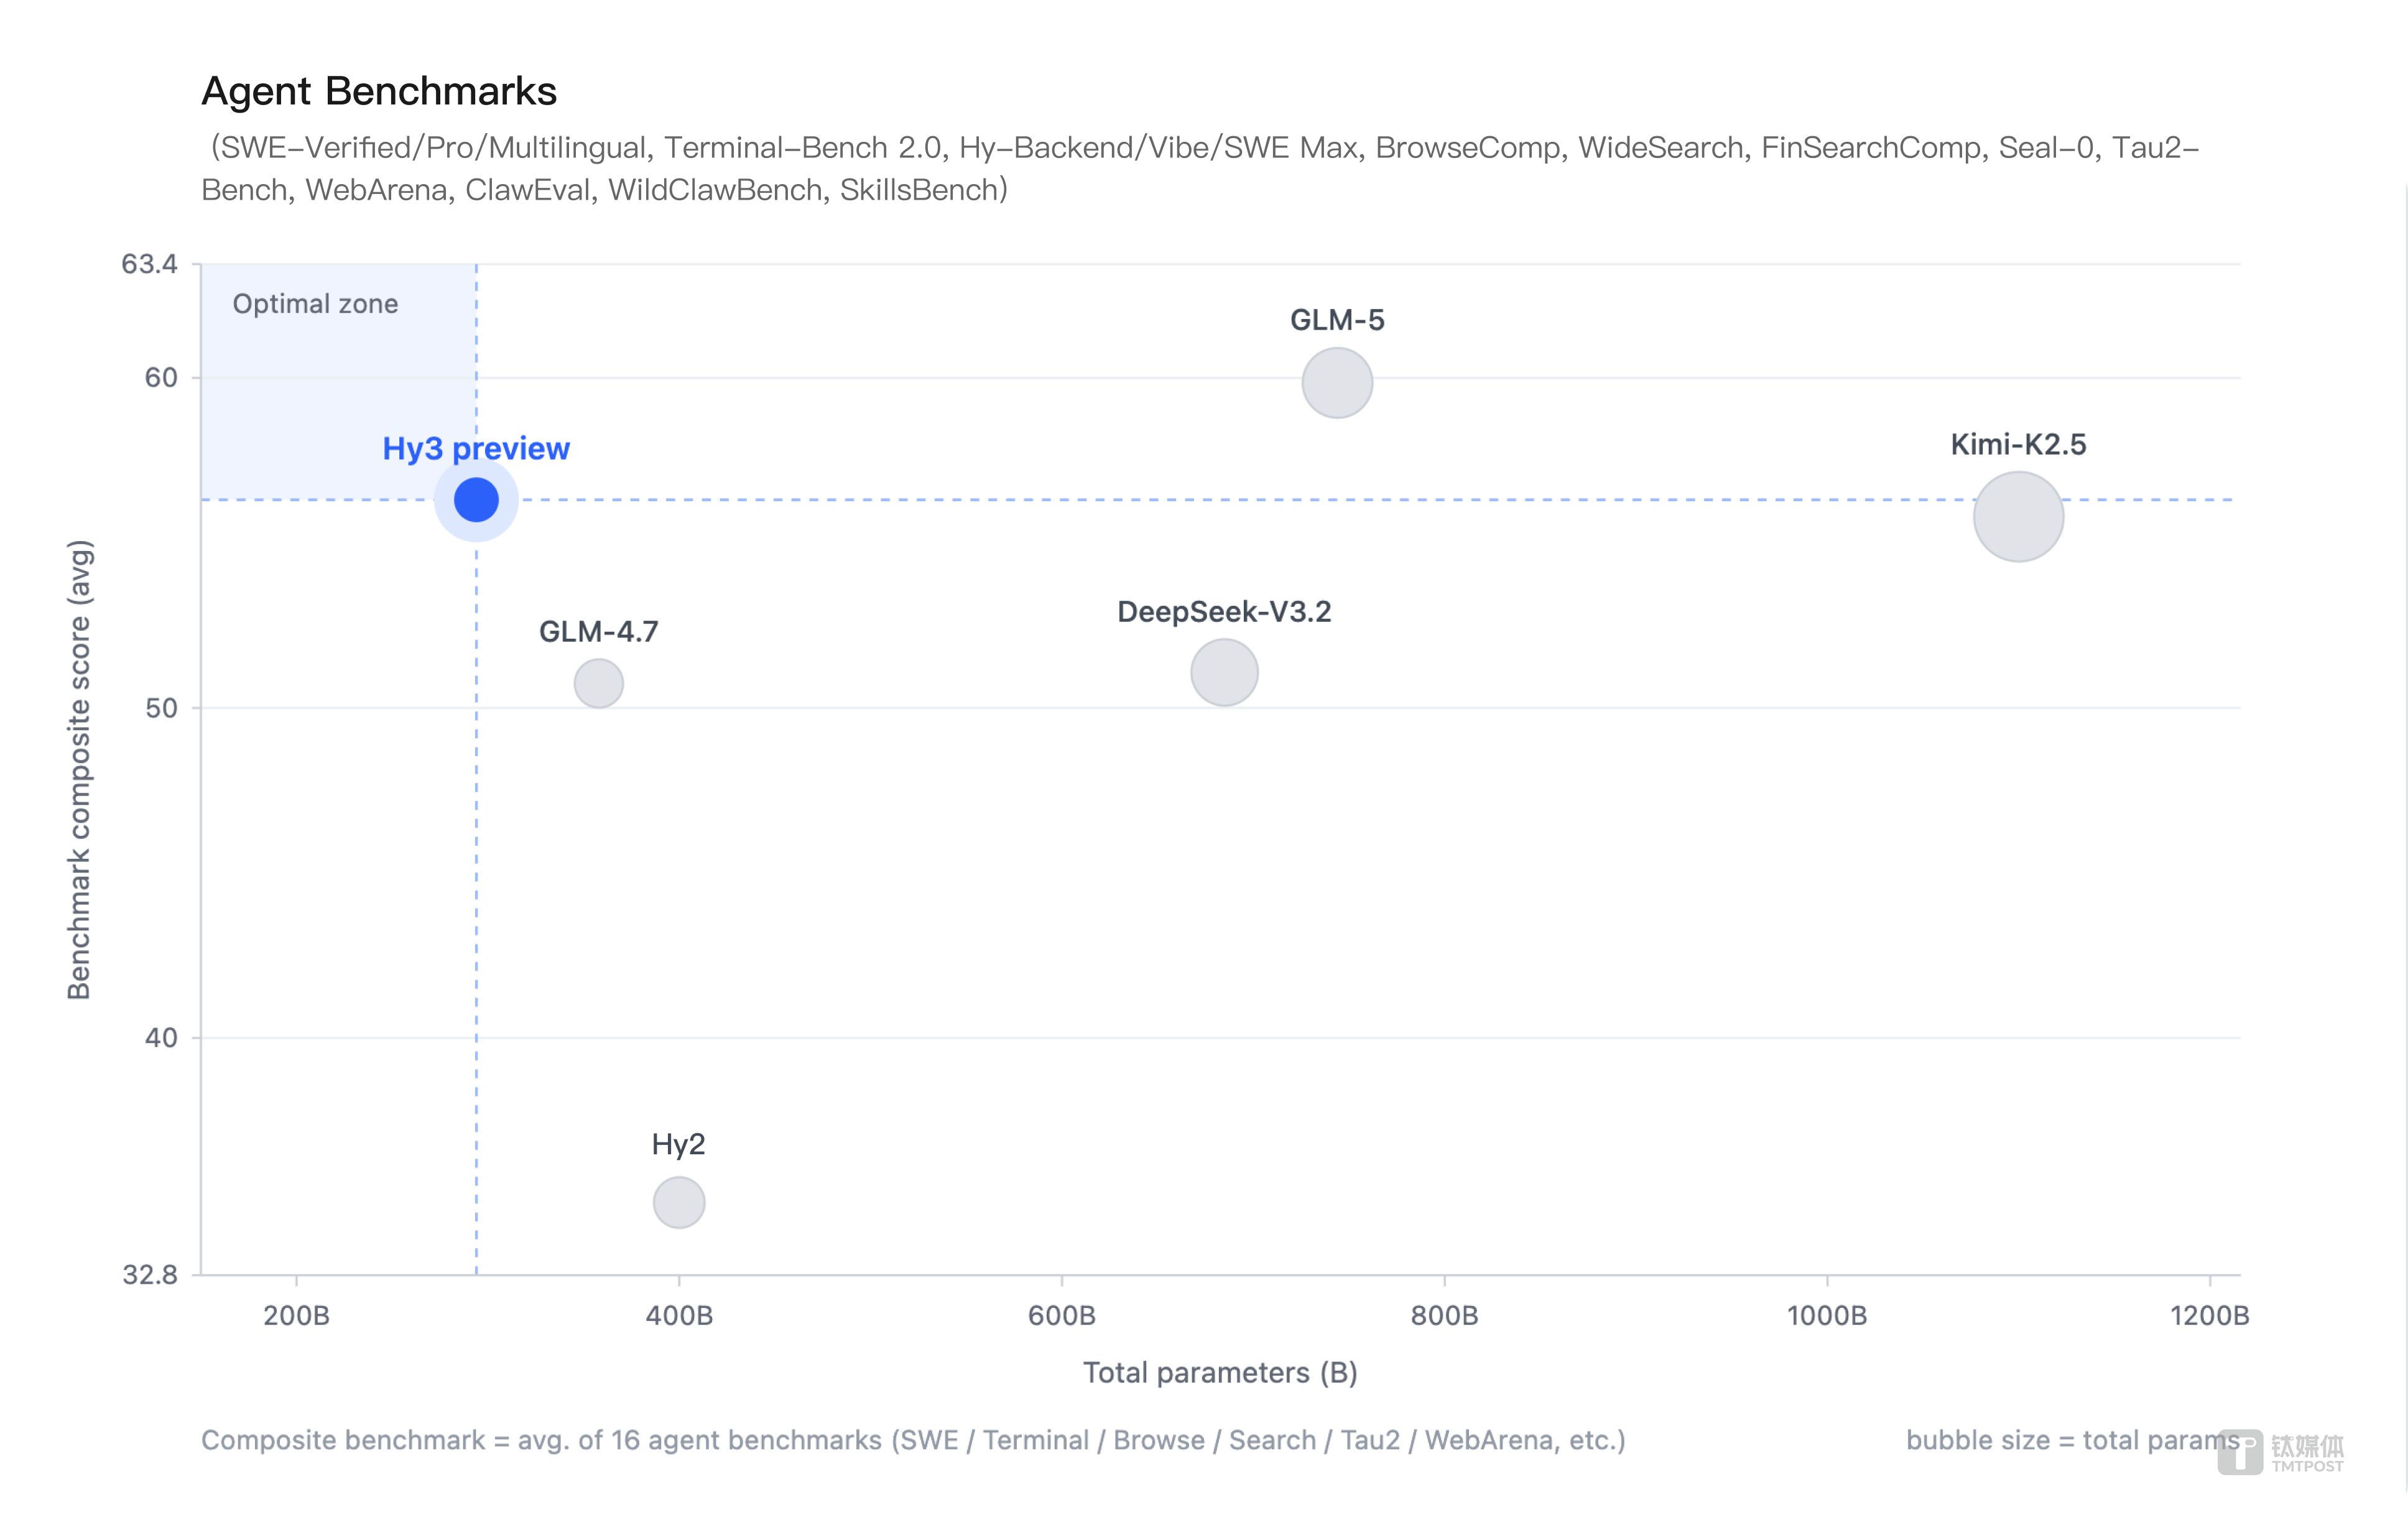Image resolution: width=2408 pixels, height=1520 pixels.
Task: Select the GLM-5 data bubble
Action: (x=1337, y=383)
